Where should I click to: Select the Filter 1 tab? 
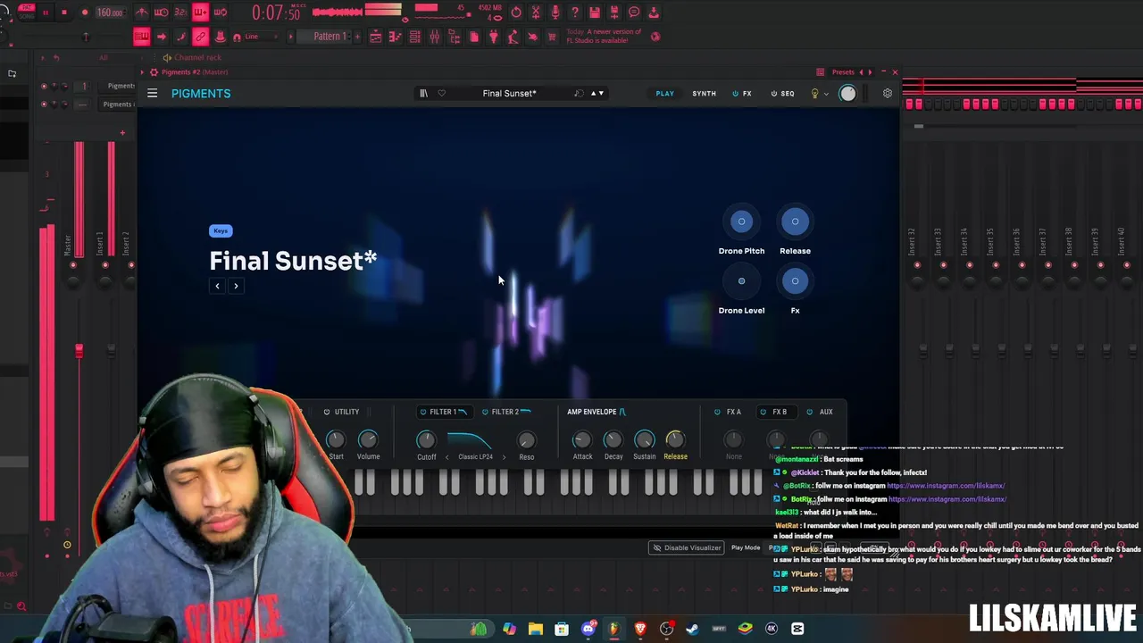click(x=443, y=412)
